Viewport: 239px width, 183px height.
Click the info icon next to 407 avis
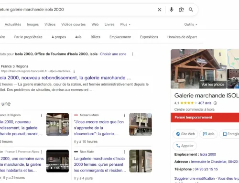[x=215, y=103]
